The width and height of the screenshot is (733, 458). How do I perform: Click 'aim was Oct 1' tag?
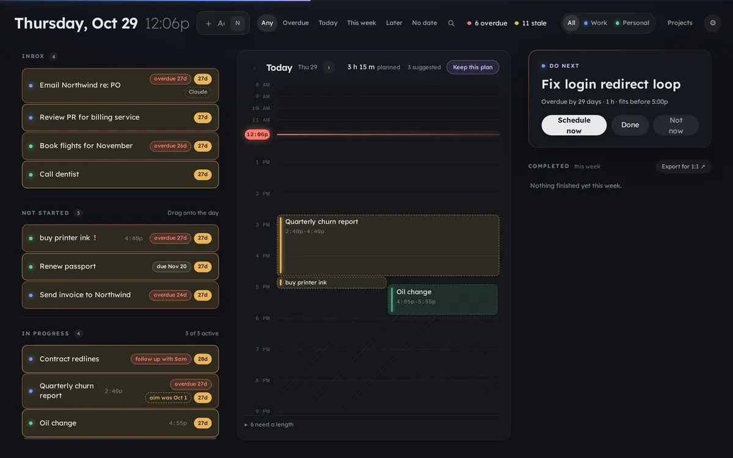[168, 398]
